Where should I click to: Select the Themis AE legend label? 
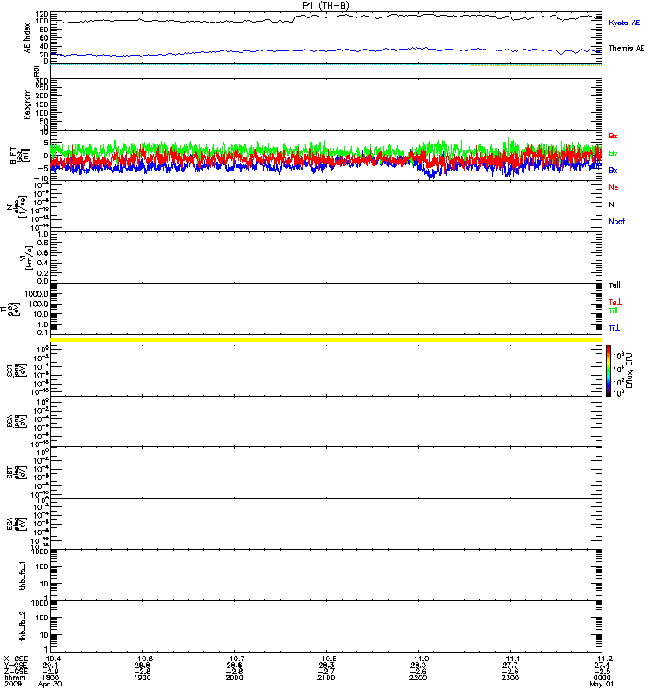pyautogui.click(x=626, y=49)
